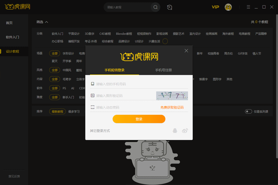Select 编程开发 category filter

(74, 41)
